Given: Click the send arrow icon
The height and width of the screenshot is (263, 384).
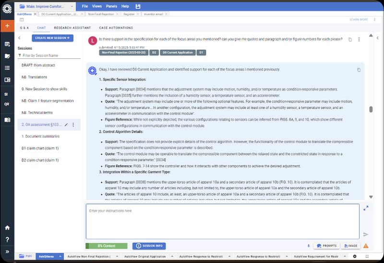Looking at the screenshot, I should (x=366, y=234).
